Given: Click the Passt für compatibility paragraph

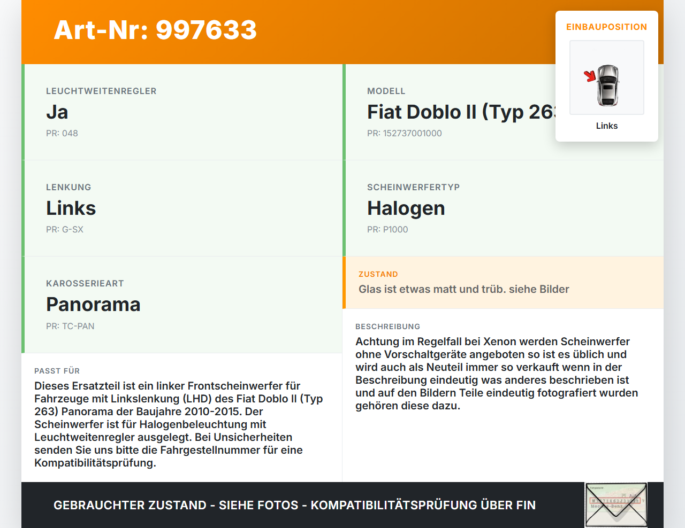Looking at the screenshot, I should pos(179,424).
